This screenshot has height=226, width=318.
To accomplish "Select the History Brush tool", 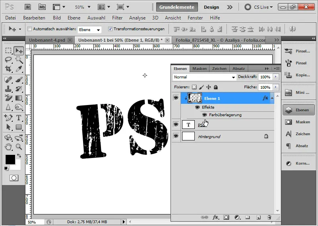I will tap(19, 89).
